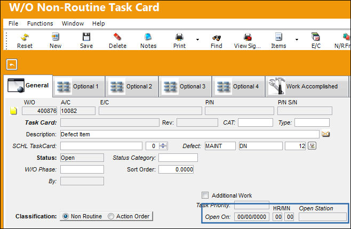Click the Open Station field
This screenshot has width=351, height=229.
(323, 217)
